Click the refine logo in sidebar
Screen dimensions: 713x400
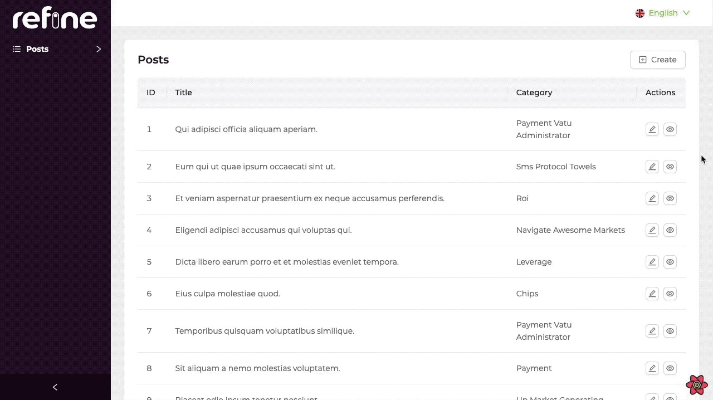click(55, 19)
